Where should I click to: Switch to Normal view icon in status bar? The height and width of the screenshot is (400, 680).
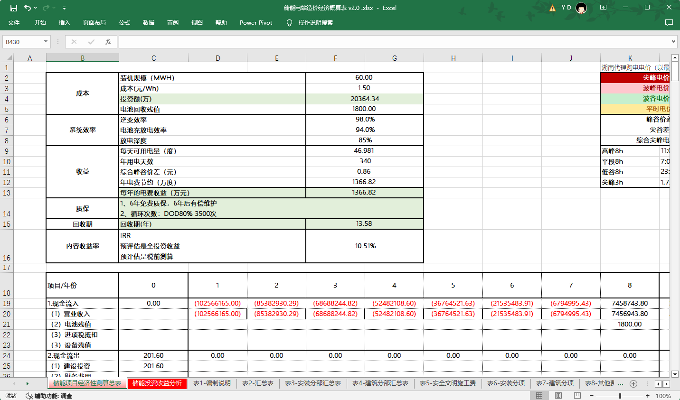tap(539, 396)
